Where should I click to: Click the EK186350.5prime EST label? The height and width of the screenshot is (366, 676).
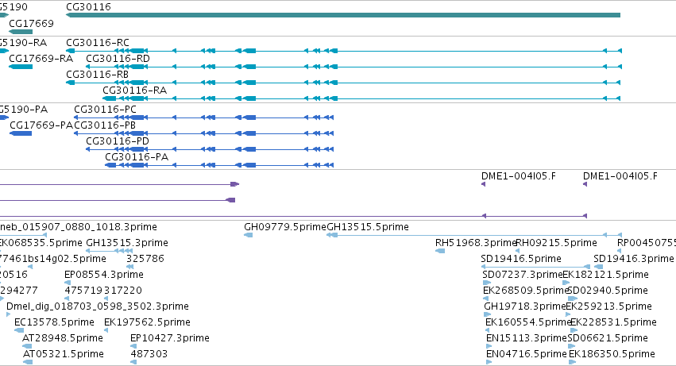point(612,355)
